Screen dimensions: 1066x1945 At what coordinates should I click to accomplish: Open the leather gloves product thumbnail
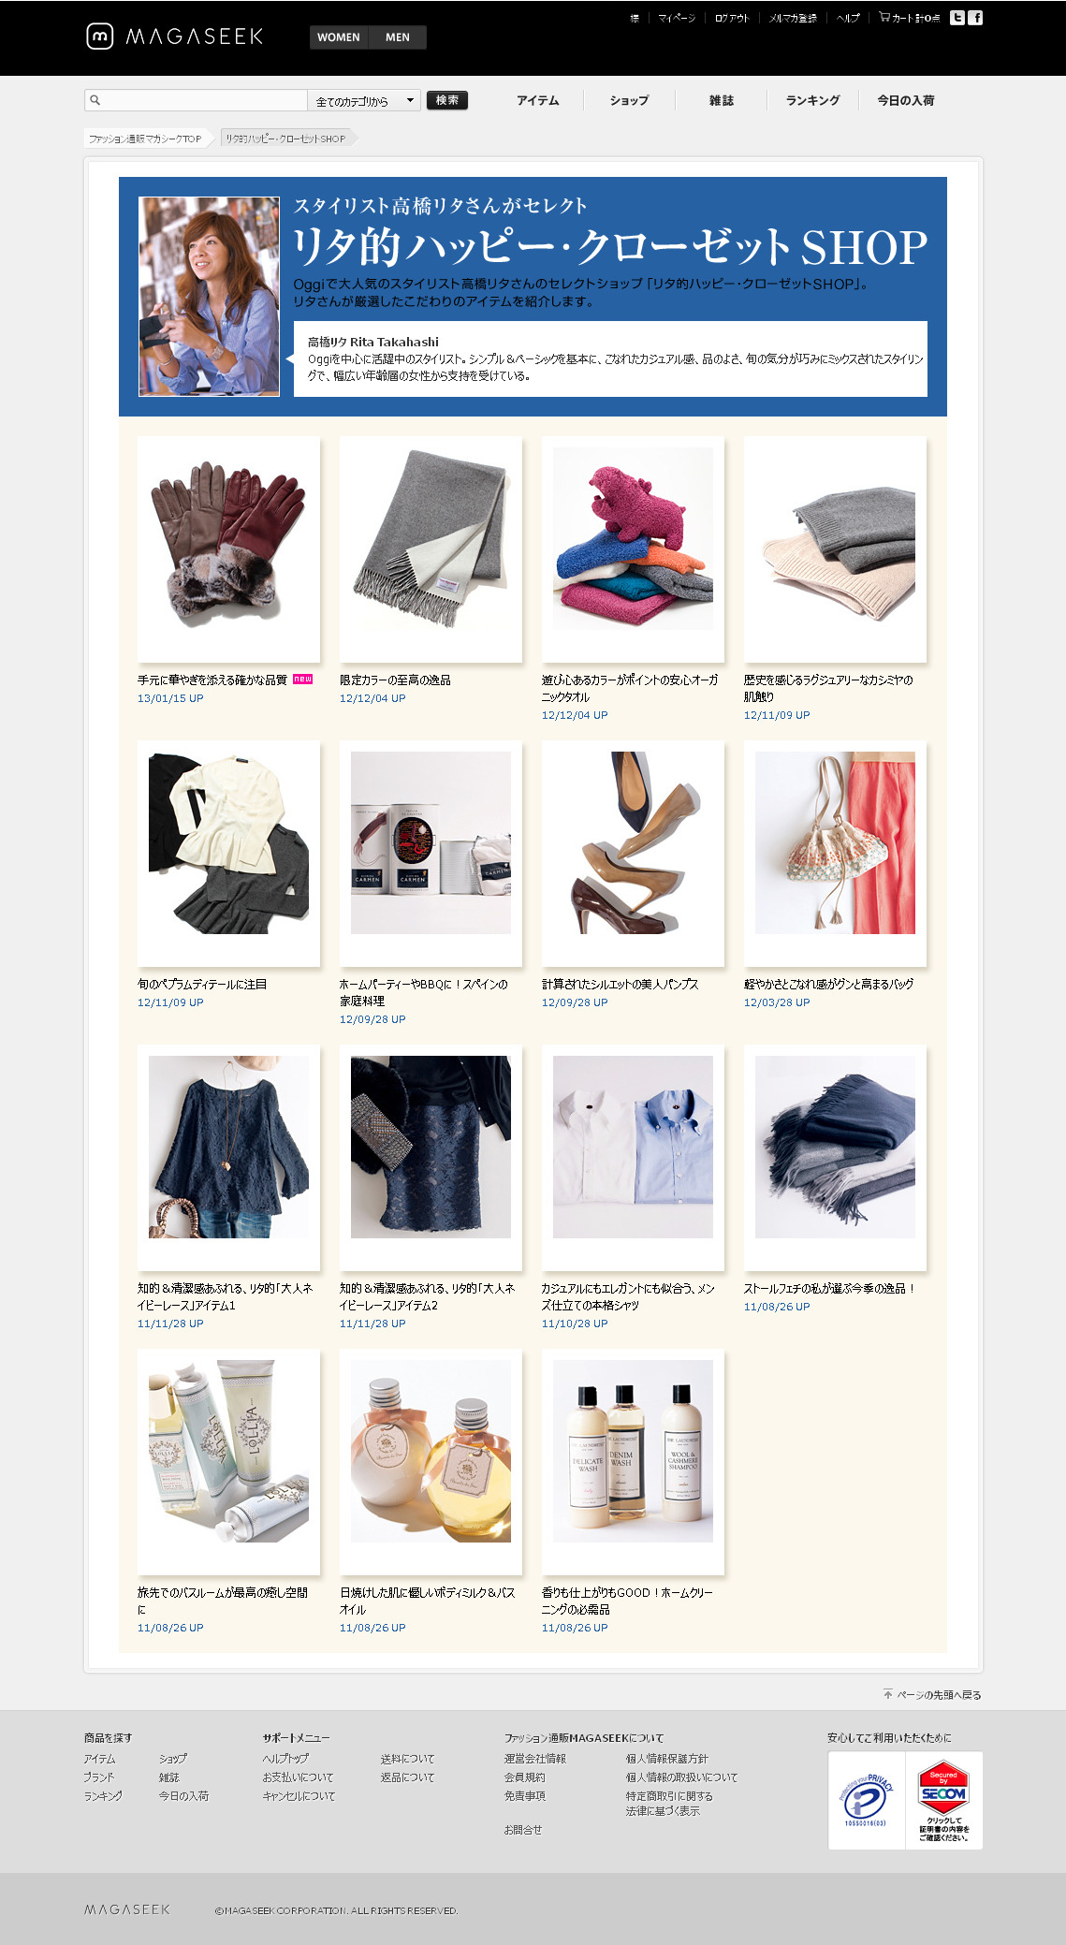click(228, 549)
